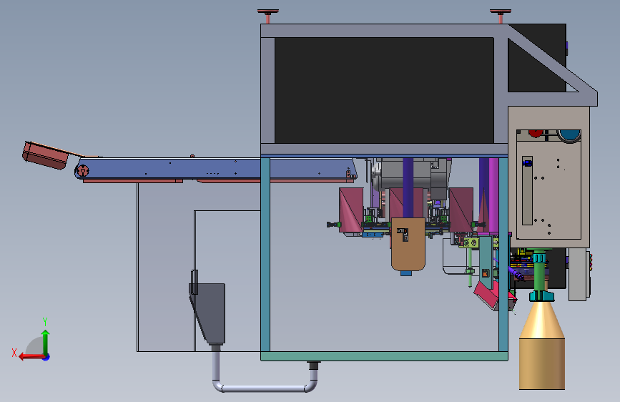Select the leftmost pink triangular guide plate

(x=350, y=210)
